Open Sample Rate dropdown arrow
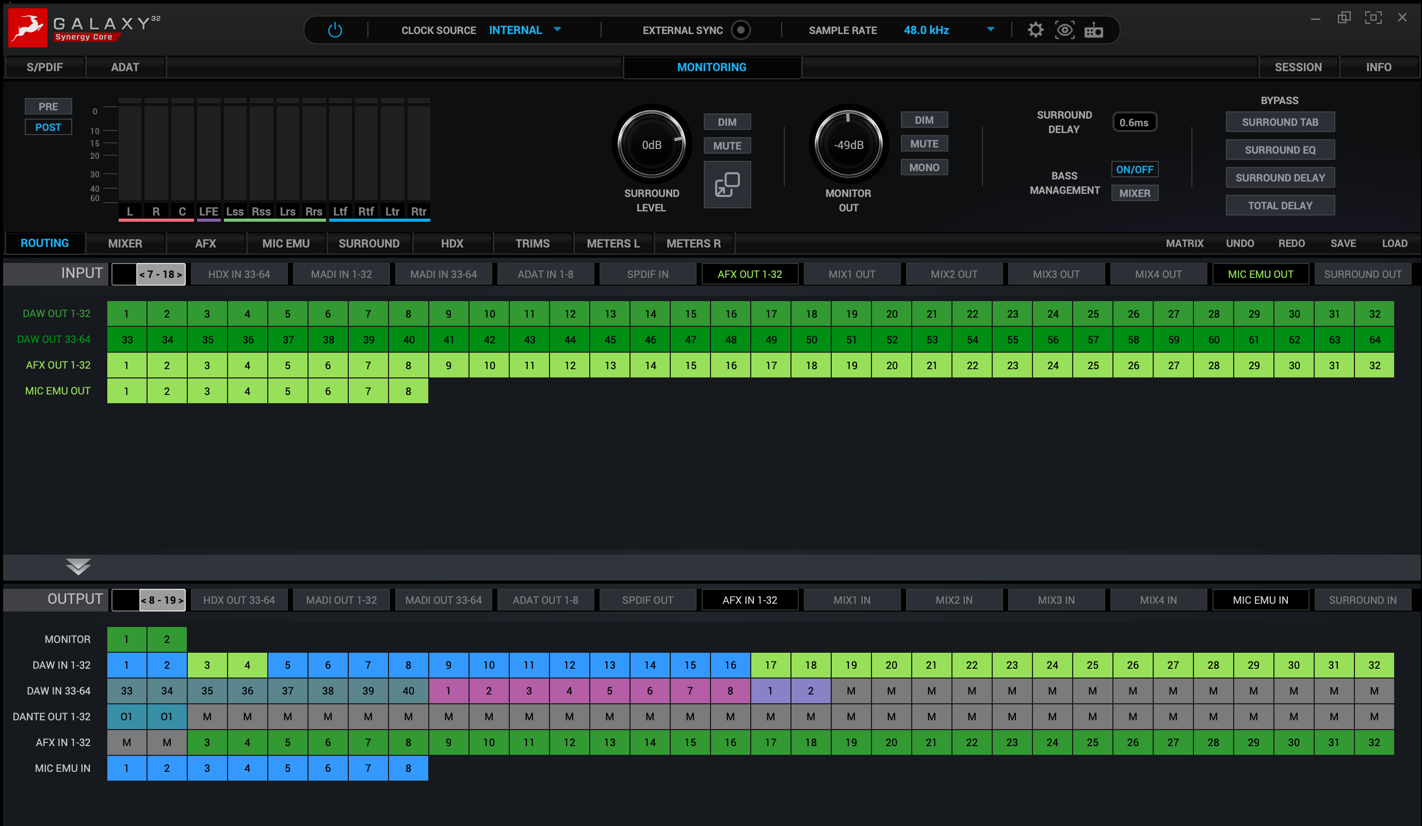The height and width of the screenshot is (826, 1422). coord(990,29)
